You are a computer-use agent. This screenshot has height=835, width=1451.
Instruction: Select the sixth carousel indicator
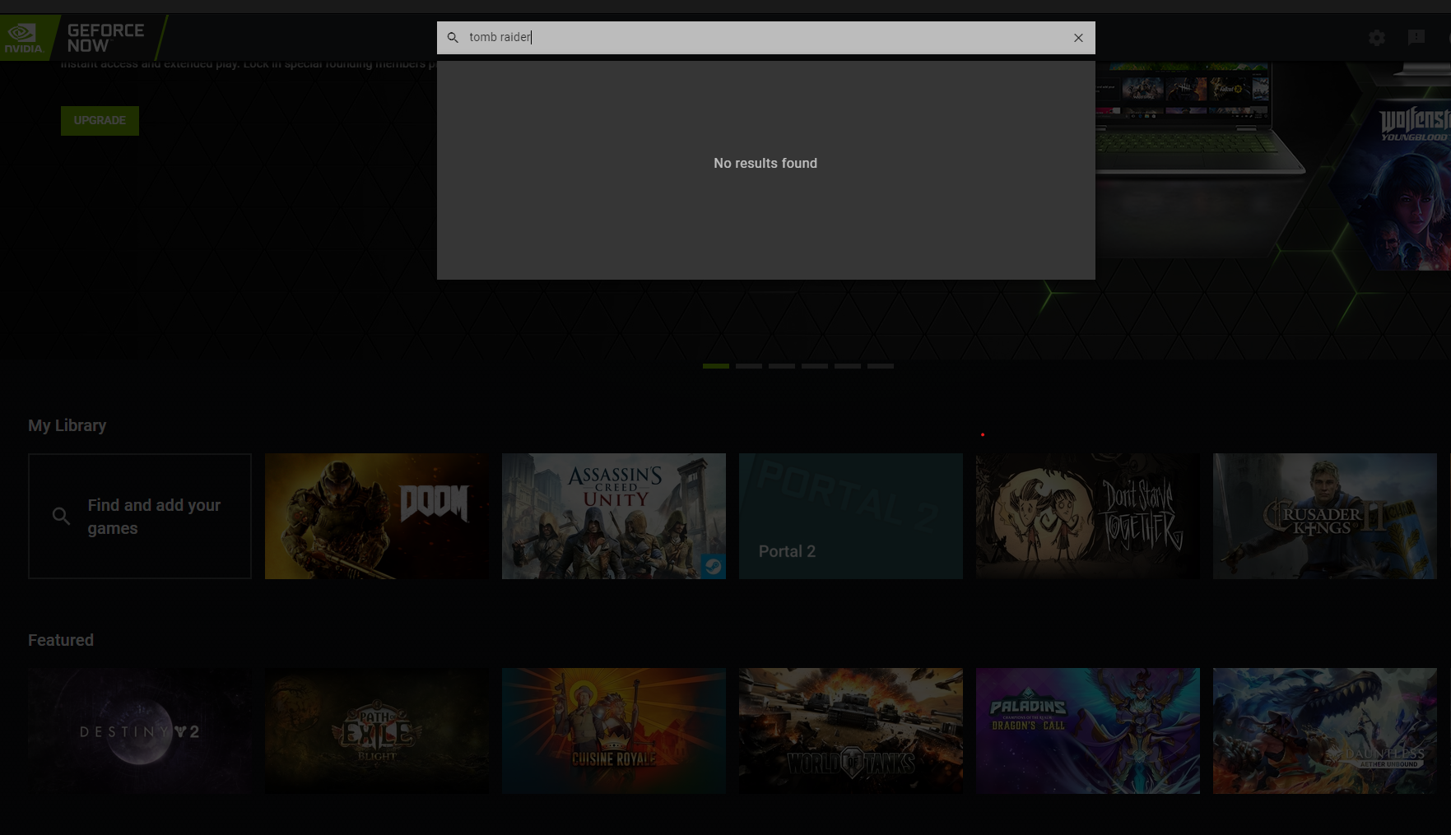[881, 366]
